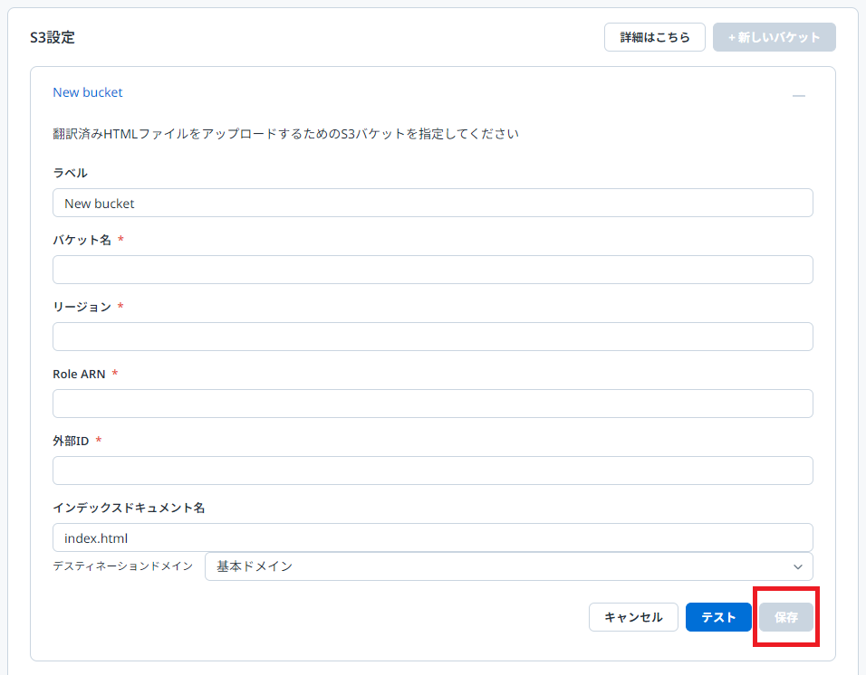Open the 詳細はこちら details button
Screen dimensions: 866x675
(654, 37)
